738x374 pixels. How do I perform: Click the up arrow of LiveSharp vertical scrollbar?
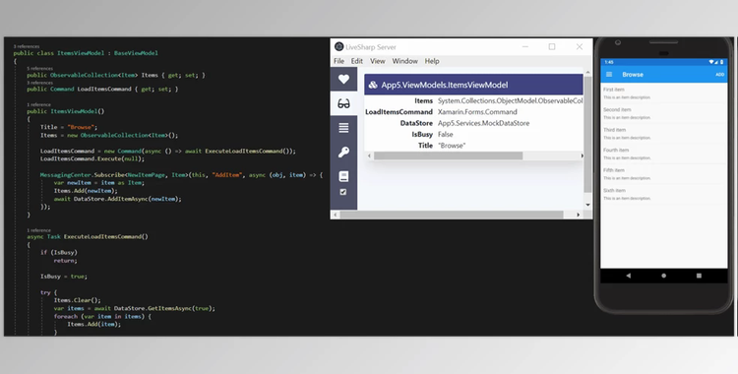[x=587, y=72]
